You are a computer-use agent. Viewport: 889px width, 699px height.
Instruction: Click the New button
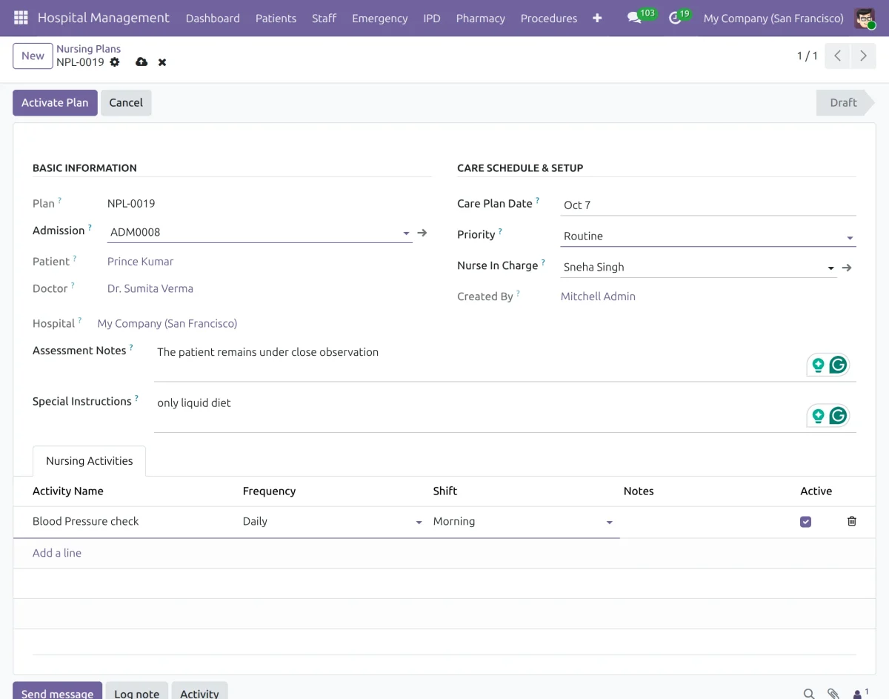[x=33, y=56]
